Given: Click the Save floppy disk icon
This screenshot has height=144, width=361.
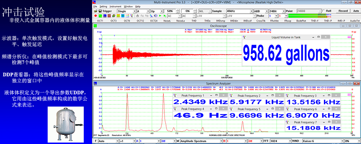Looking at the screenshot, I should 100,11.
